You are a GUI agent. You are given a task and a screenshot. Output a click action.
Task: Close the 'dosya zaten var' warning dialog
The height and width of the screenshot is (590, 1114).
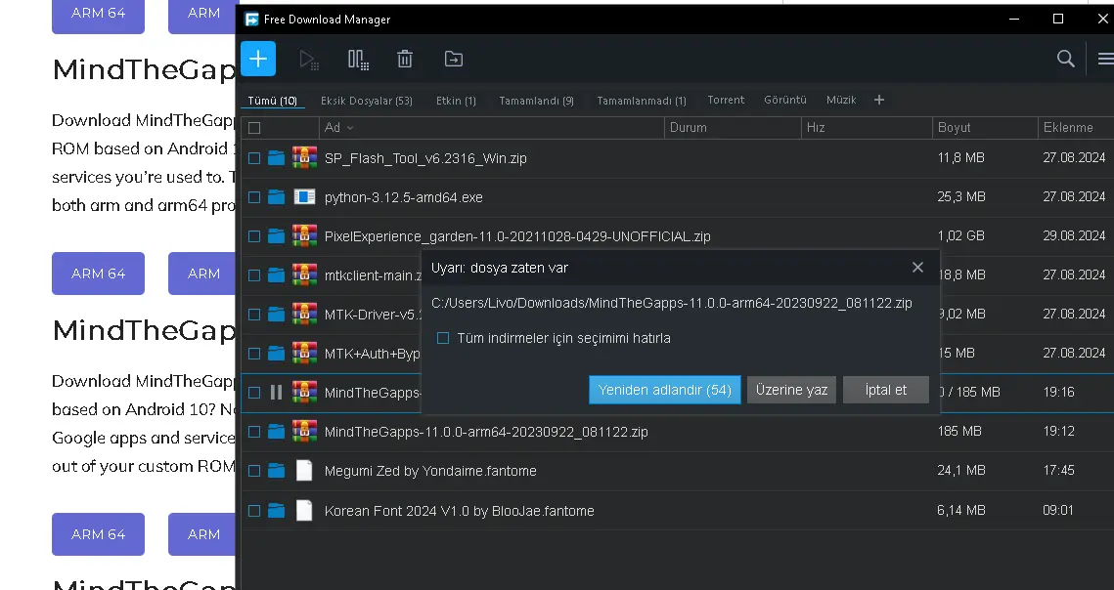(x=917, y=267)
